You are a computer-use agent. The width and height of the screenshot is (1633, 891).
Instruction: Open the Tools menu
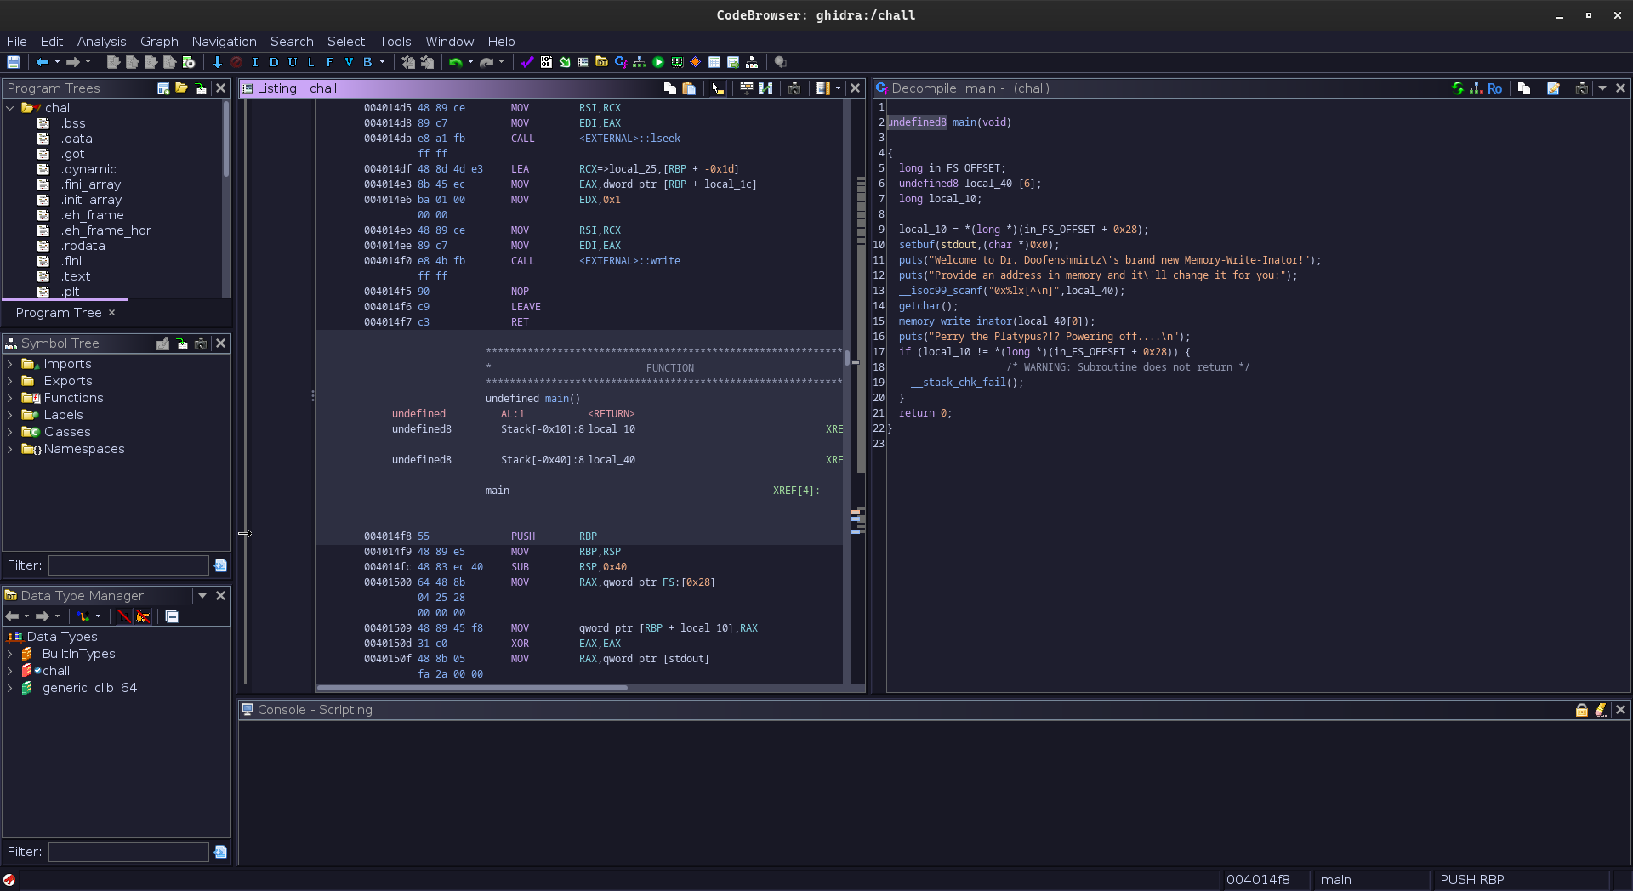[x=395, y=41]
